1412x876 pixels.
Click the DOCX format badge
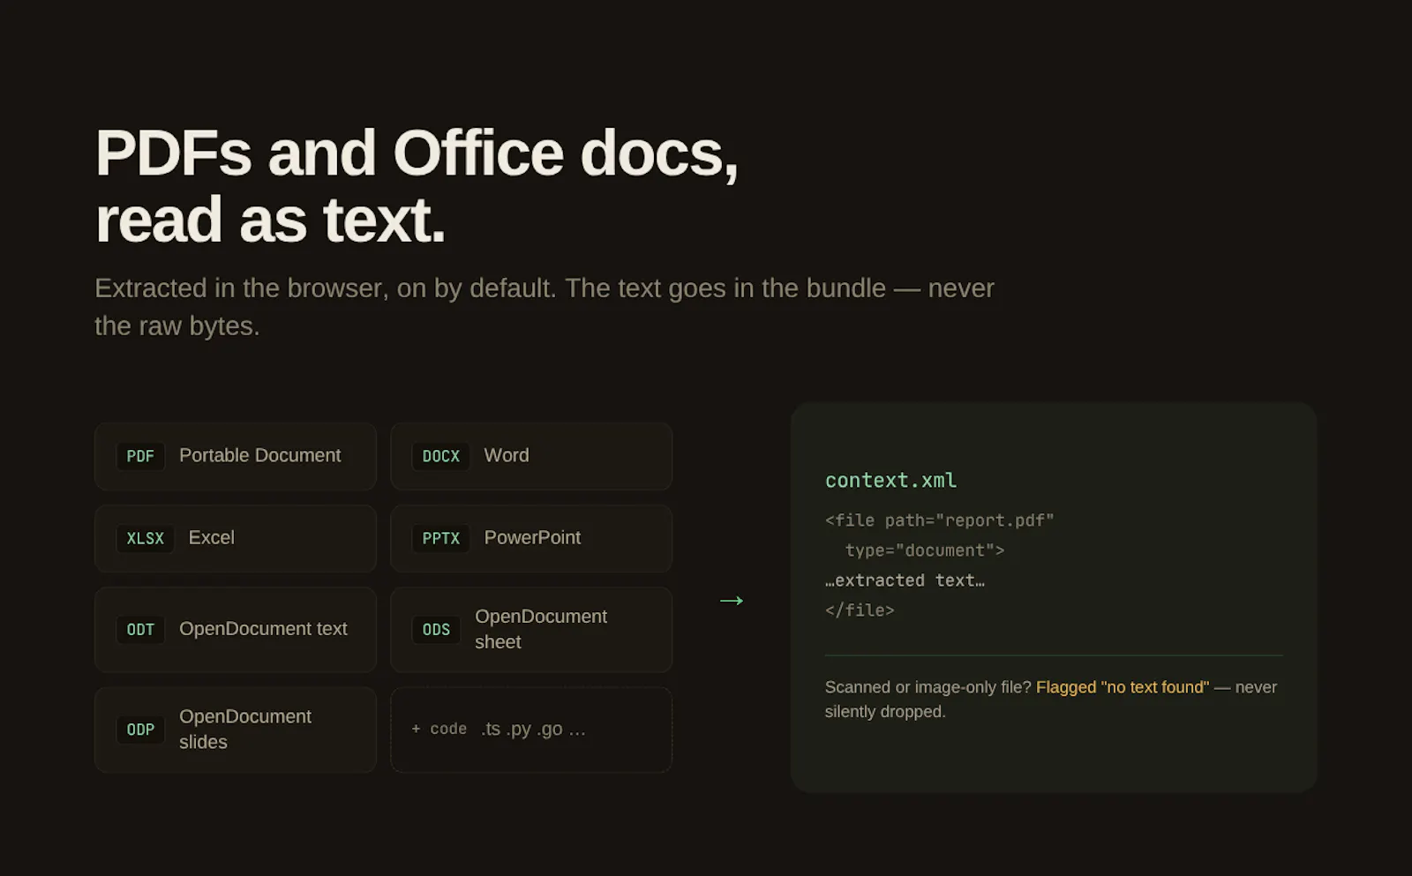tap(440, 456)
